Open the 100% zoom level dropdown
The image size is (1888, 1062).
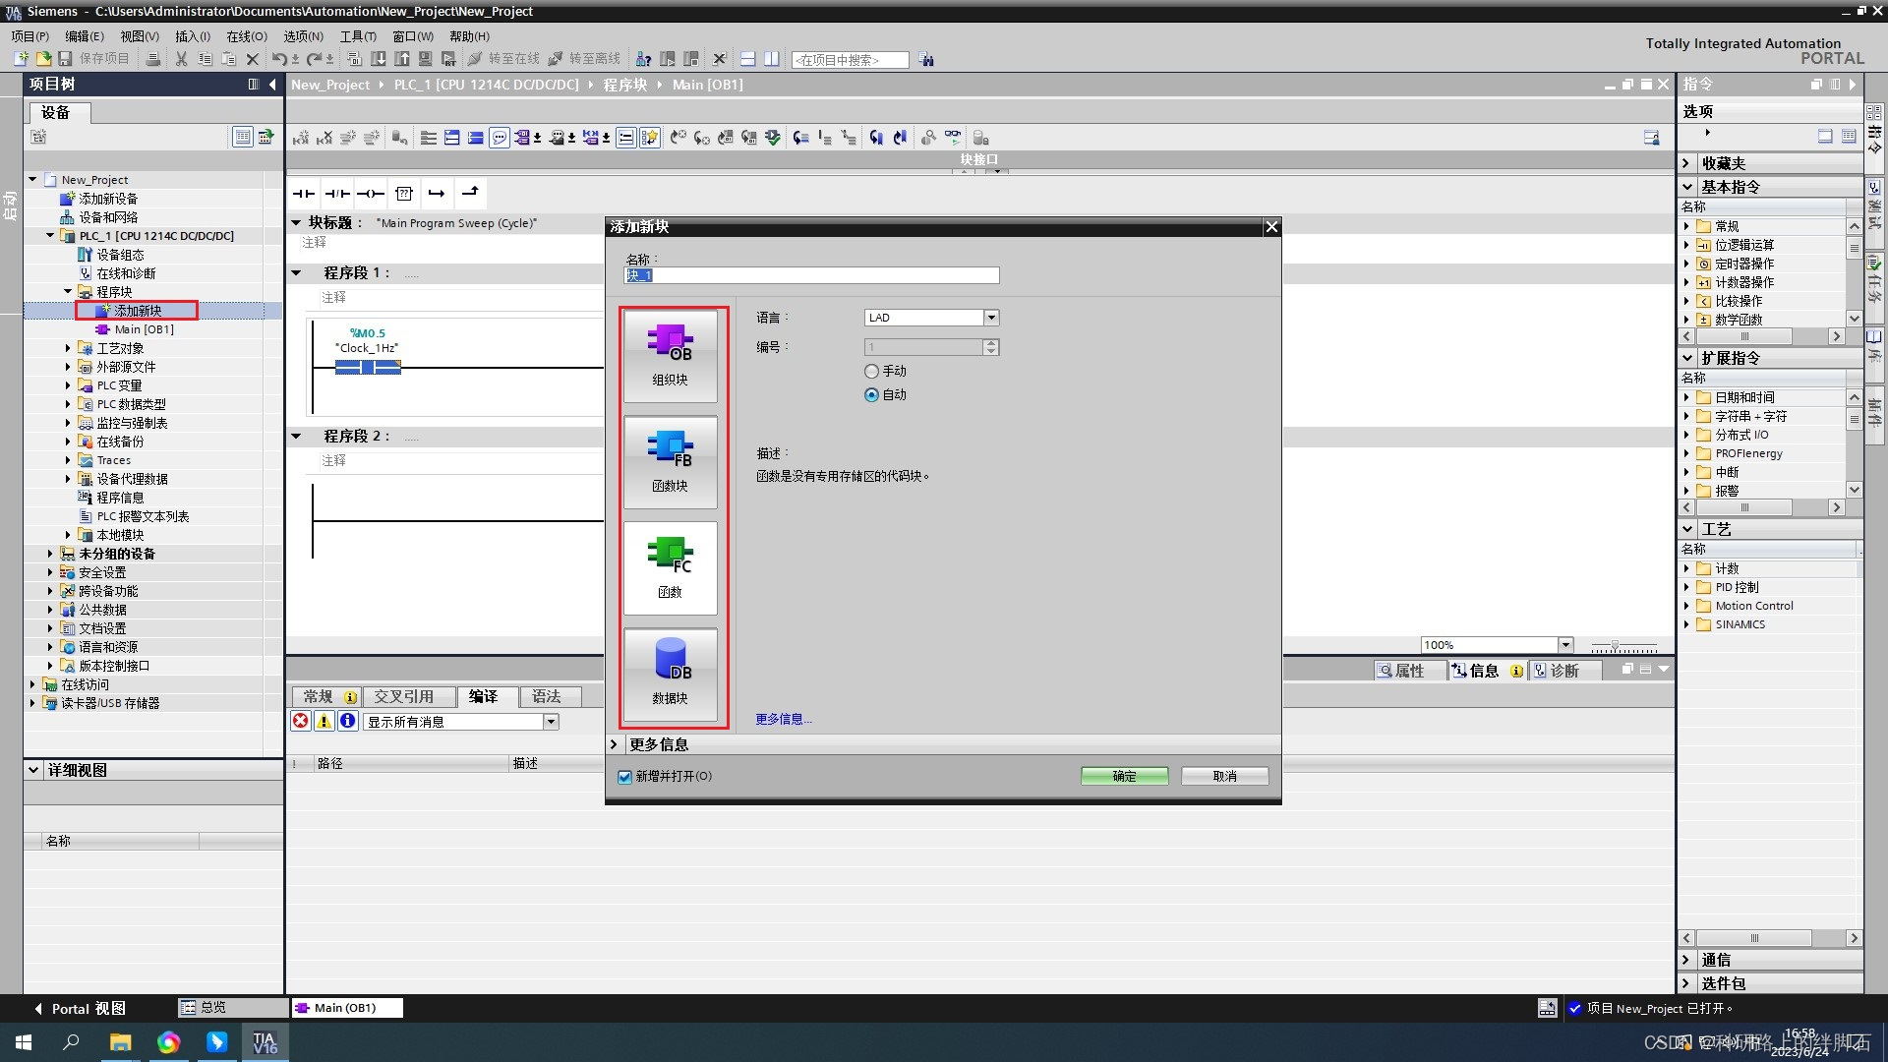click(1565, 645)
